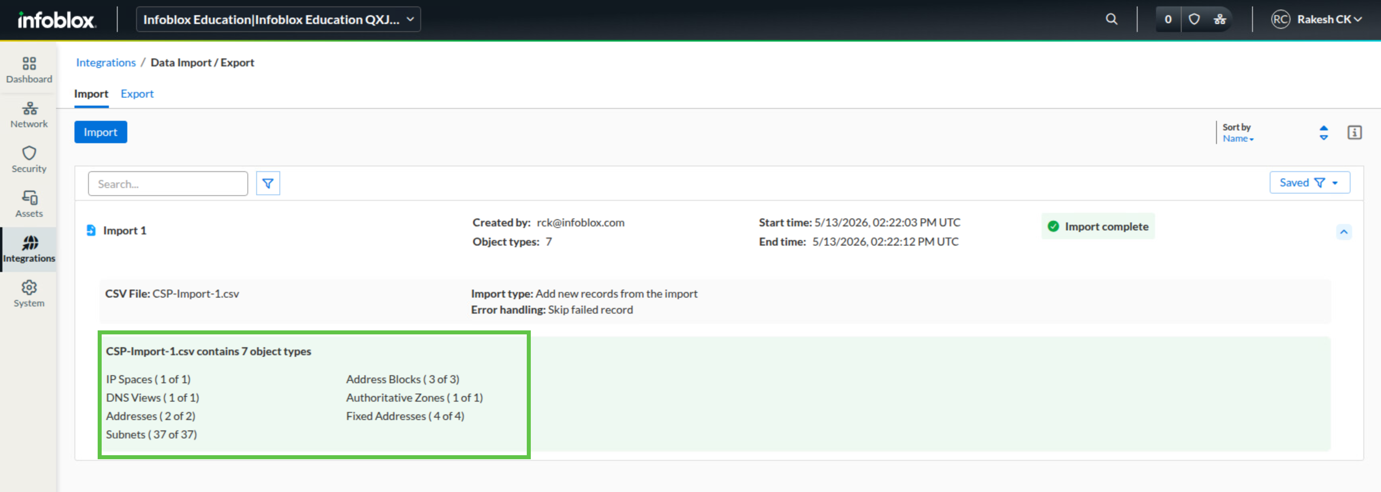Go to Integrations breadcrumb link
The height and width of the screenshot is (492, 1381).
click(x=106, y=62)
